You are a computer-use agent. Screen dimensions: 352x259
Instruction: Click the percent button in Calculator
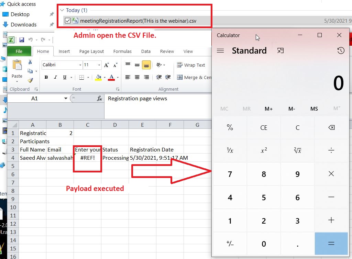coord(230,127)
